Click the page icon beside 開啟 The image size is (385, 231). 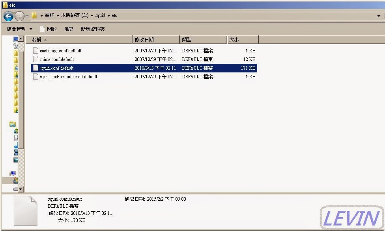pyautogui.click(x=42, y=29)
